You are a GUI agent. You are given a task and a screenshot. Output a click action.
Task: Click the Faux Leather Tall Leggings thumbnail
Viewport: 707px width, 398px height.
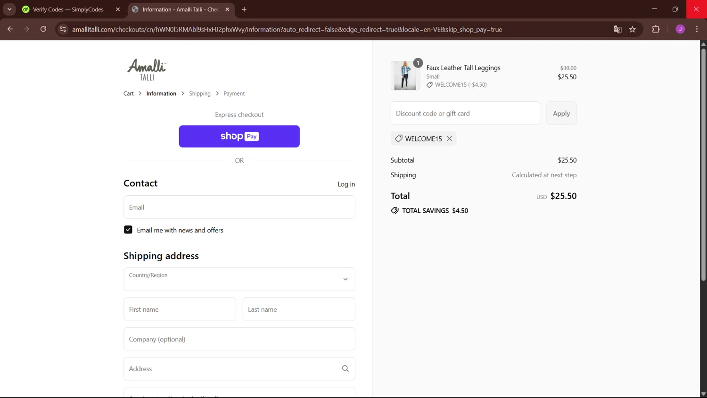click(405, 75)
